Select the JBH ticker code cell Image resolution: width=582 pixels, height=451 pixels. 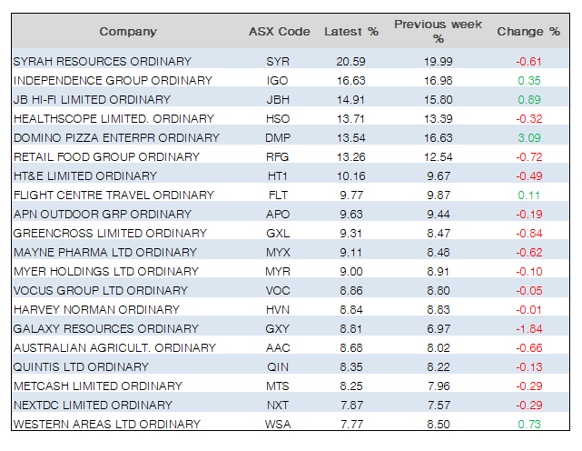(x=278, y=99)
